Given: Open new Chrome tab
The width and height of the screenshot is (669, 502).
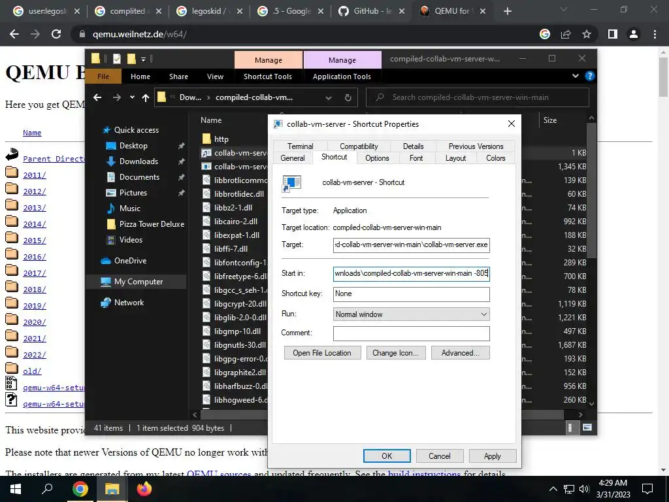Looking at the screenshot, I should [507, 11].
